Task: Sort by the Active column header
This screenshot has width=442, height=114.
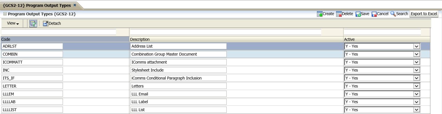Action: pos(387,39)
